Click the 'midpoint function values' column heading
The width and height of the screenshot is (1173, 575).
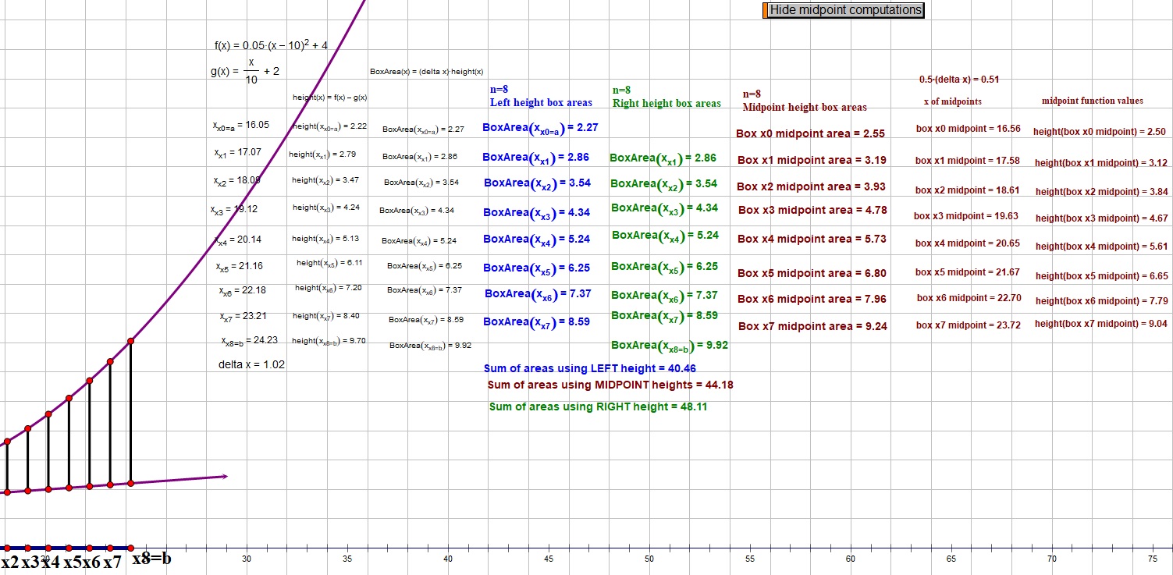pyautogui.click(x=1092, y=101)
